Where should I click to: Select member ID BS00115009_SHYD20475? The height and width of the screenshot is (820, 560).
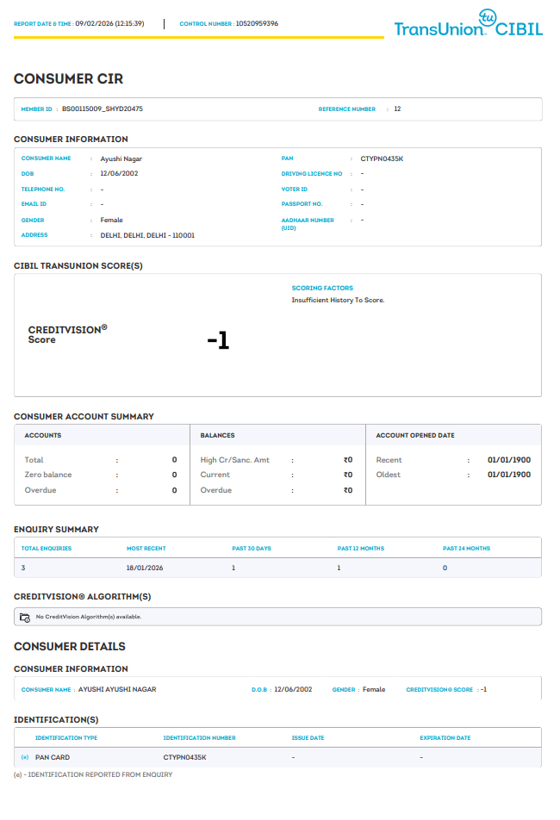click(102, 109)
